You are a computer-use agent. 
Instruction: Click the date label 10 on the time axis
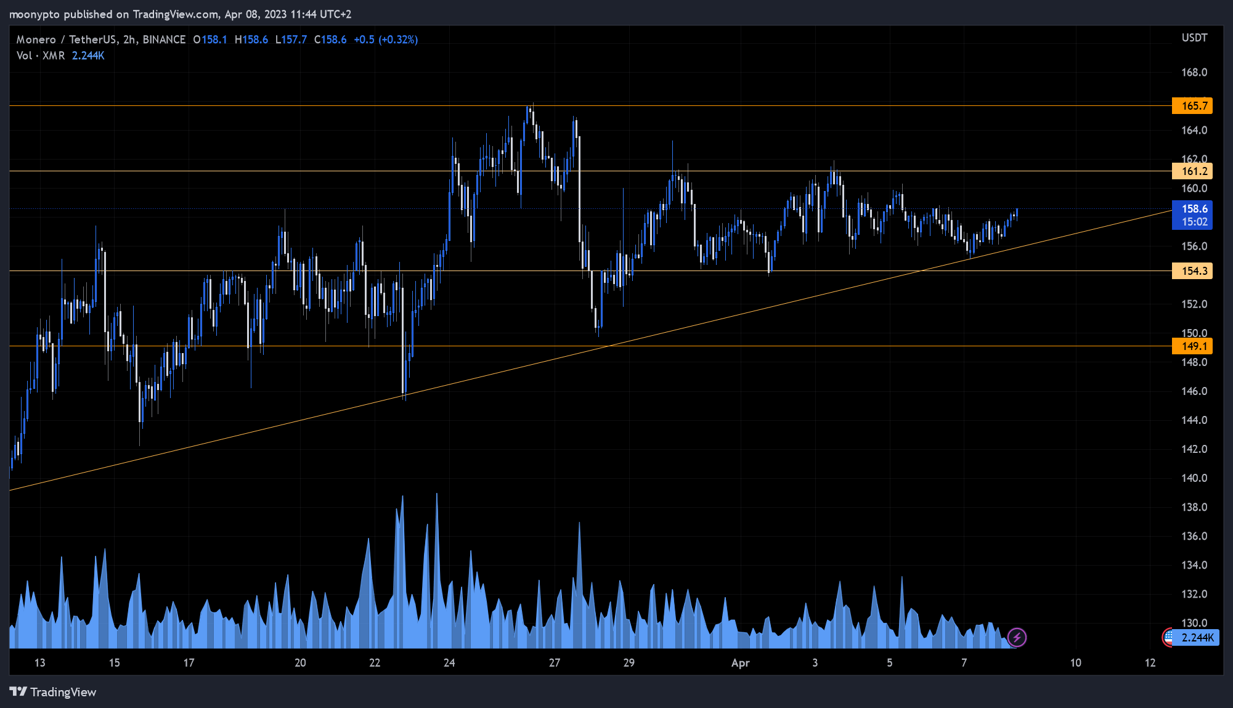[1075, 663]
